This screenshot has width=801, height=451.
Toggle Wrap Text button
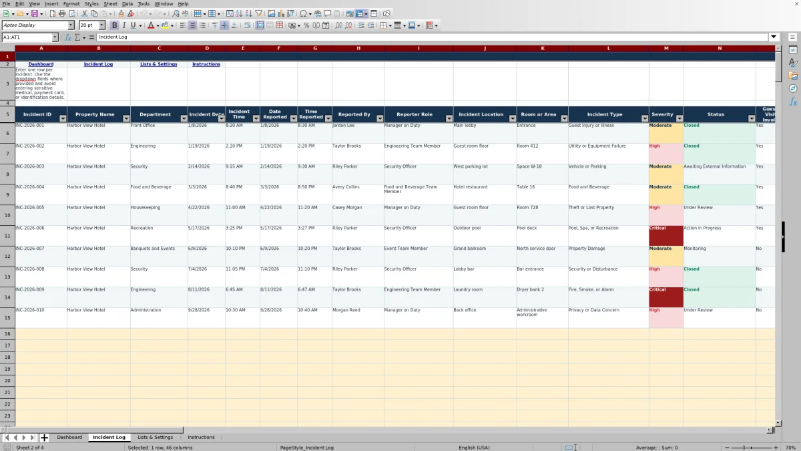pyautogui.click(x=247, y=25)
